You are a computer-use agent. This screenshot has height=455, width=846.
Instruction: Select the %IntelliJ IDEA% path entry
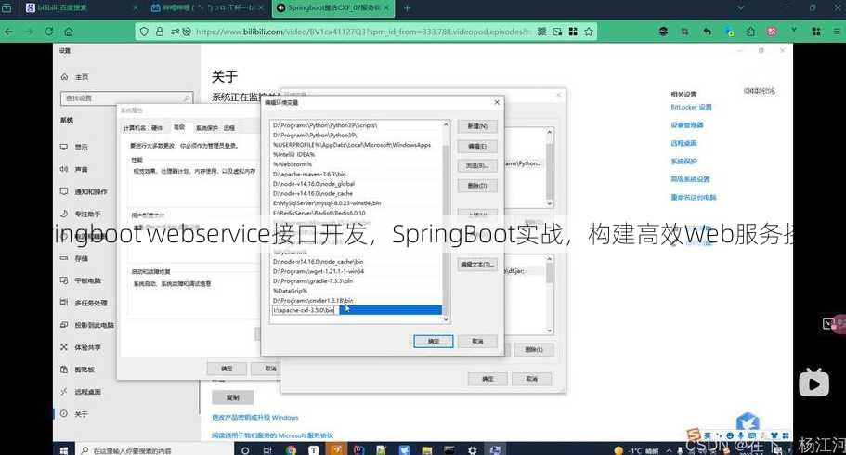[x=356, y=155]
